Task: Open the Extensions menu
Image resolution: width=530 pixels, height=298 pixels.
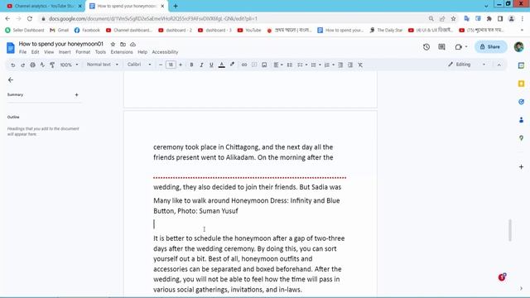Action: pyautogui.click(x=122, y=52)
